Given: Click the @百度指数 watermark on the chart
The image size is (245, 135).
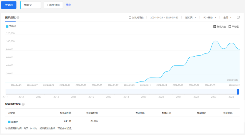Looking at the screenshot, I should pos(232,80).
